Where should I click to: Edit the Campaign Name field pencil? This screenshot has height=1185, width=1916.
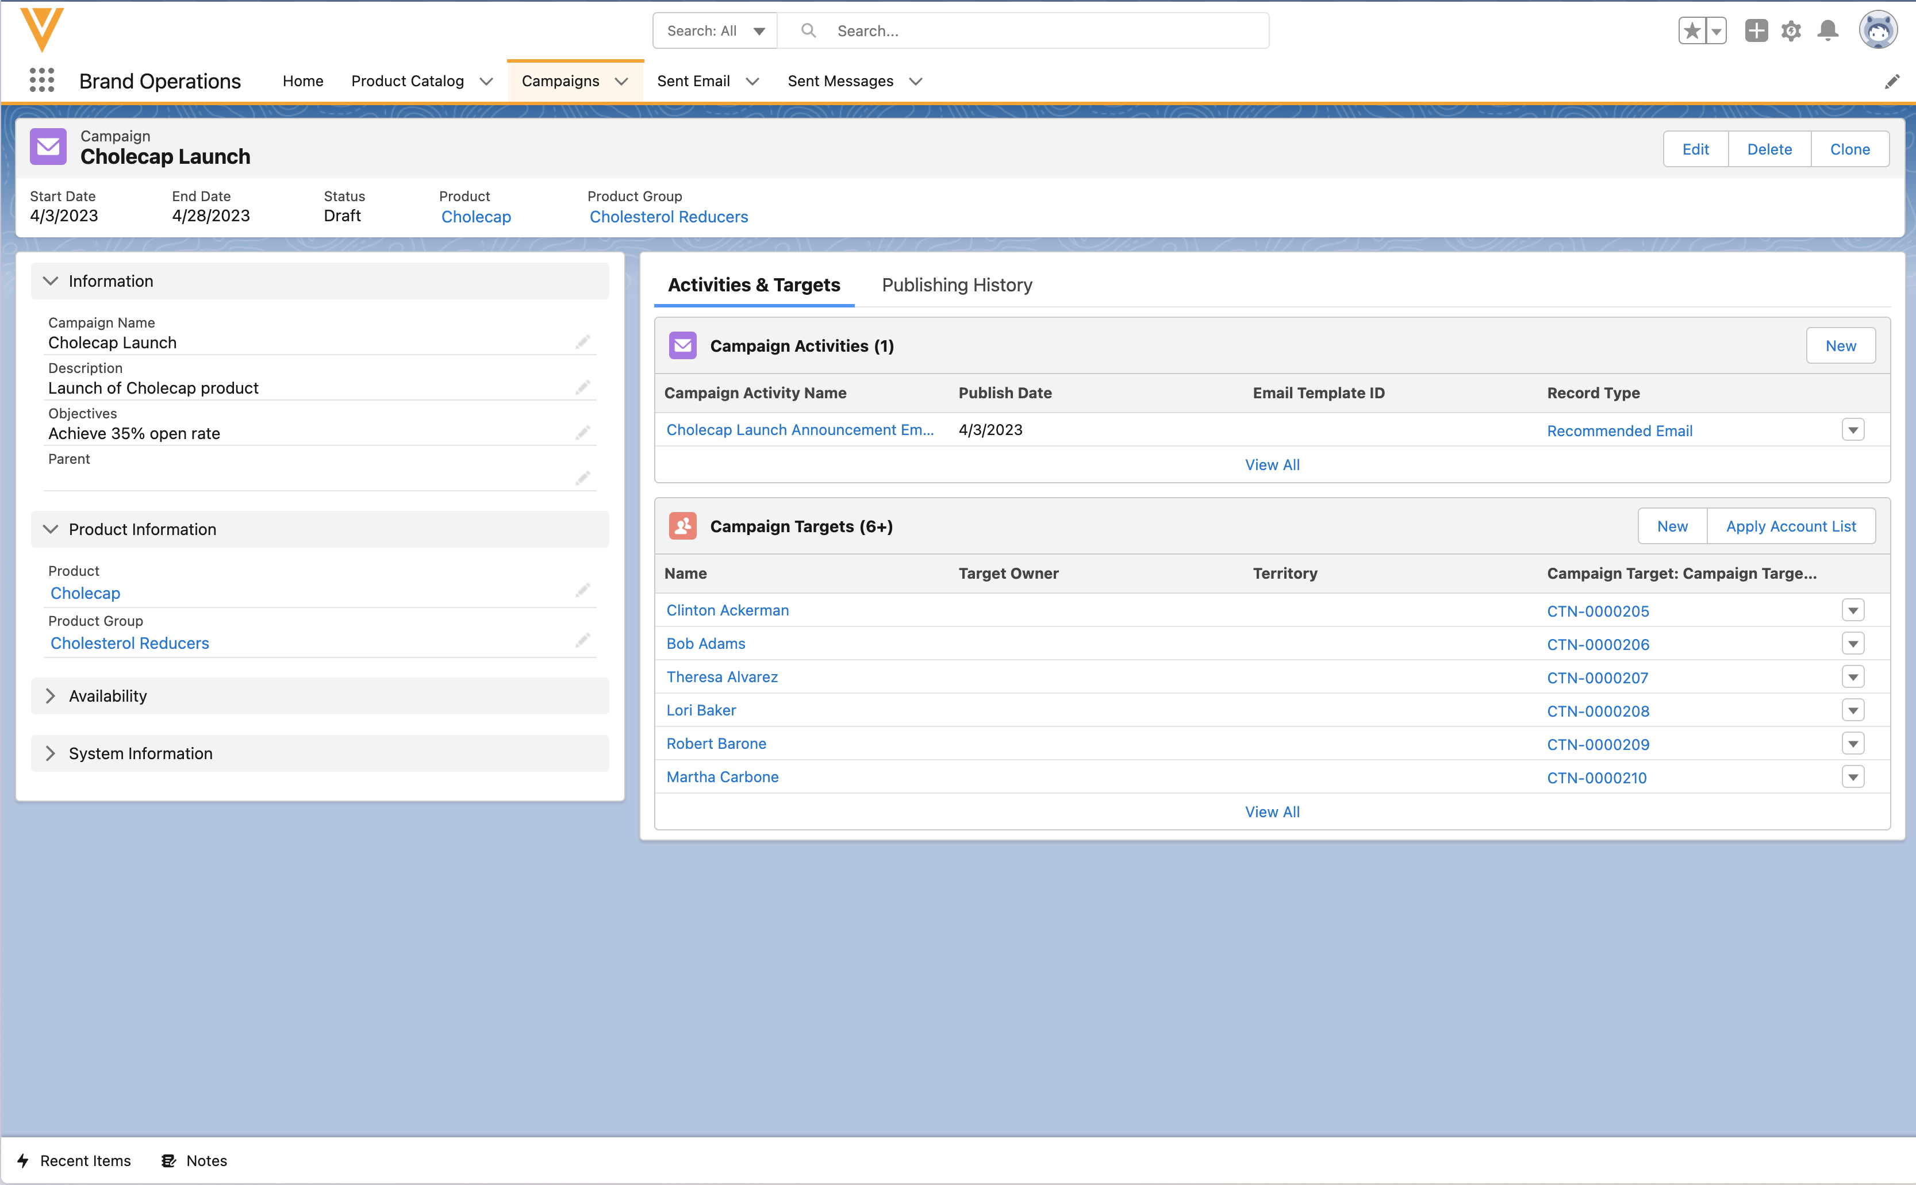(582, 343)
